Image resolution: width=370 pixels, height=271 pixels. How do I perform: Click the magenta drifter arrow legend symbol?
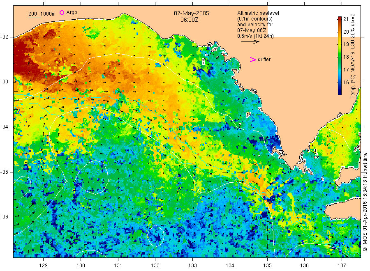[x=253, y=60]
